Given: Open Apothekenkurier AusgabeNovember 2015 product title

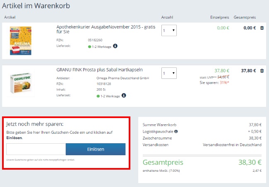Looking at the screenshot, I should click(106, 29).
